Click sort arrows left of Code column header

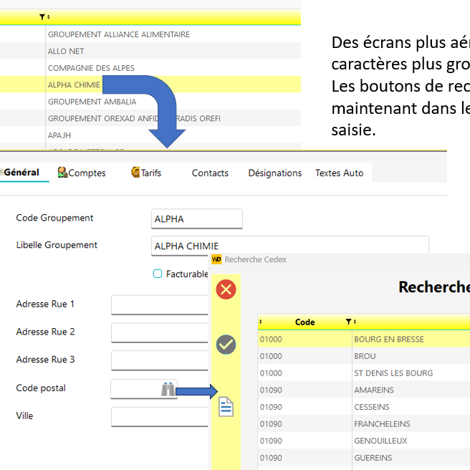[x=261, y=322]
